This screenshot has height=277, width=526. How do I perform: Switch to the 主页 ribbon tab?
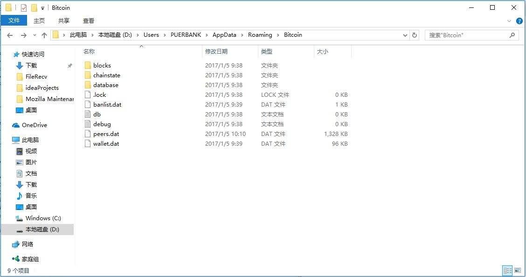(x=39, y=21)
